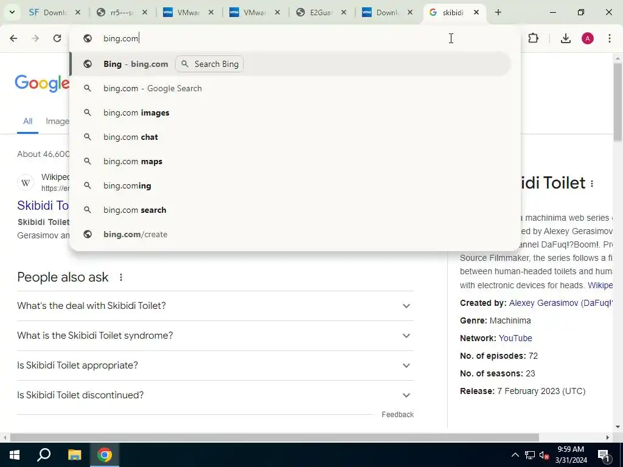The height and width of the screenshot is (467, 623).
Task: Select 'bing.com maps' suggestion
Action: 290,161
